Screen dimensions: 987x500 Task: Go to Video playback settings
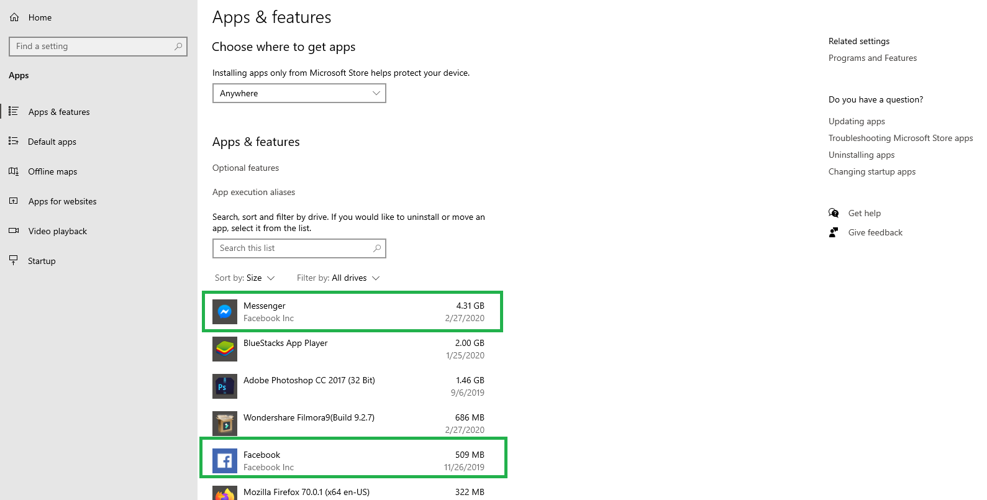click(57, 231)
